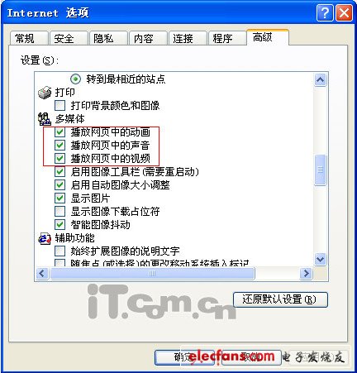The height and width of the screenshot is (373, 357).
Task: Click the 确定 button
Action: click(x=184, y=357)
